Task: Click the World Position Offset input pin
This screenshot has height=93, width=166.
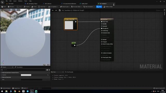Action: [x=102, y=44]
